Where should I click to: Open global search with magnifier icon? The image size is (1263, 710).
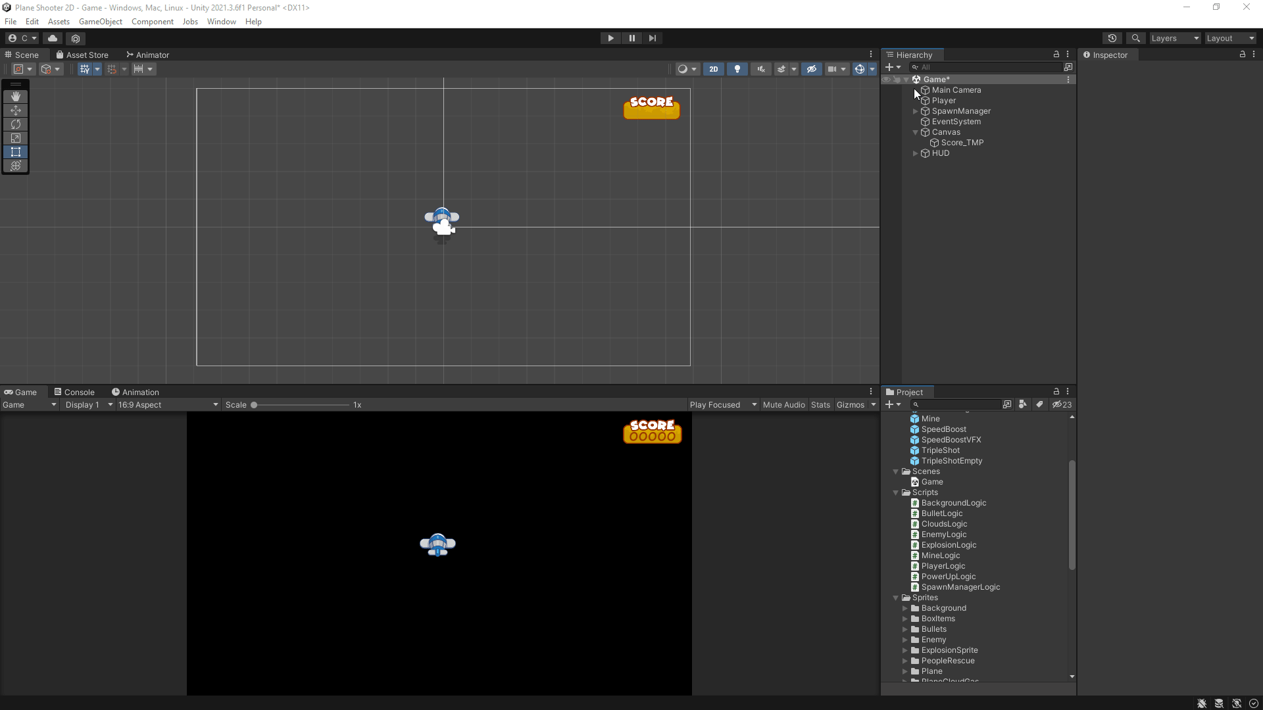1135,38
